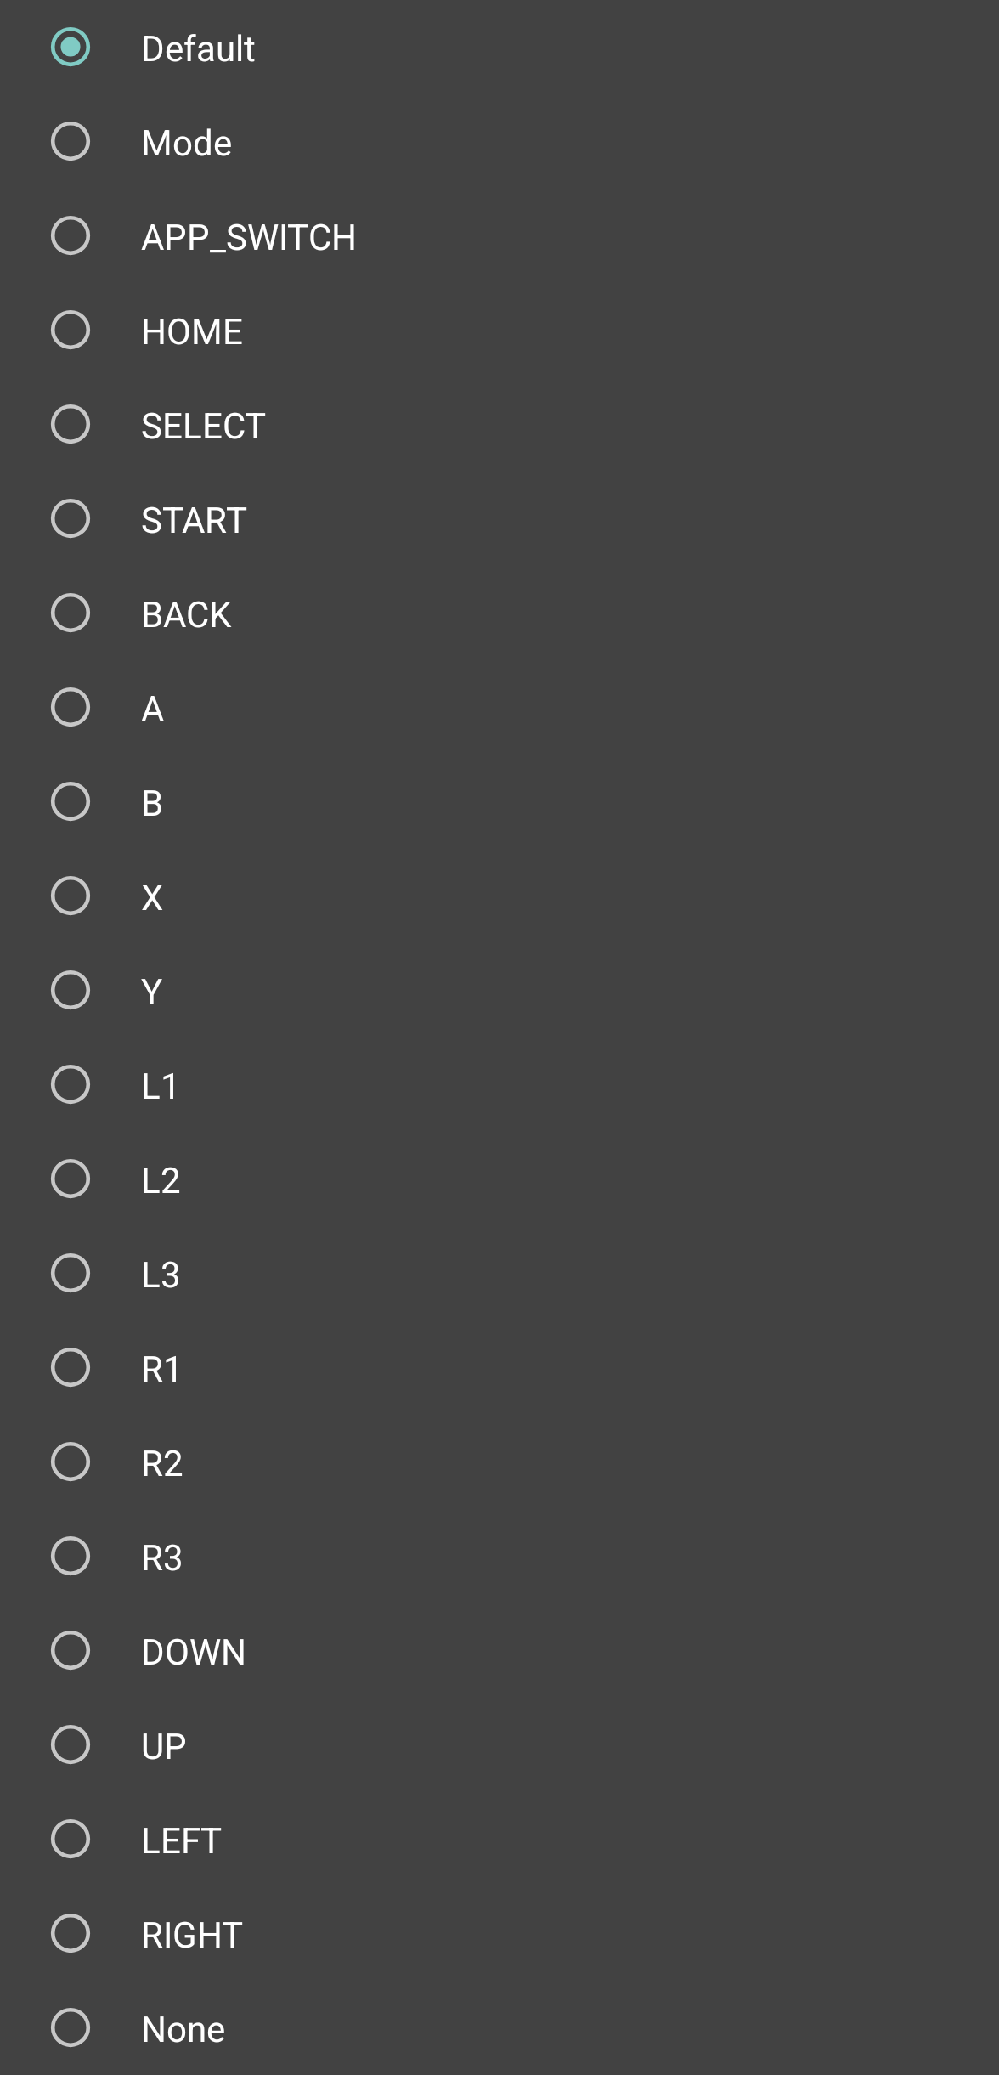Pick the L1 shoulder option
The image size is (999, 2075).
(71, 1085)
